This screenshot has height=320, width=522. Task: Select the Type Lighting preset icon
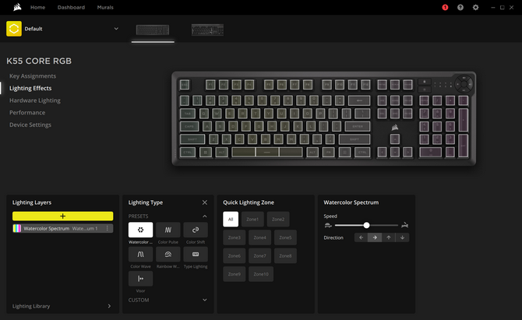[196, 254]
